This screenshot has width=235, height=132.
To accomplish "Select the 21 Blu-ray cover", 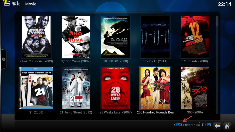I will (x=36, y=88).
